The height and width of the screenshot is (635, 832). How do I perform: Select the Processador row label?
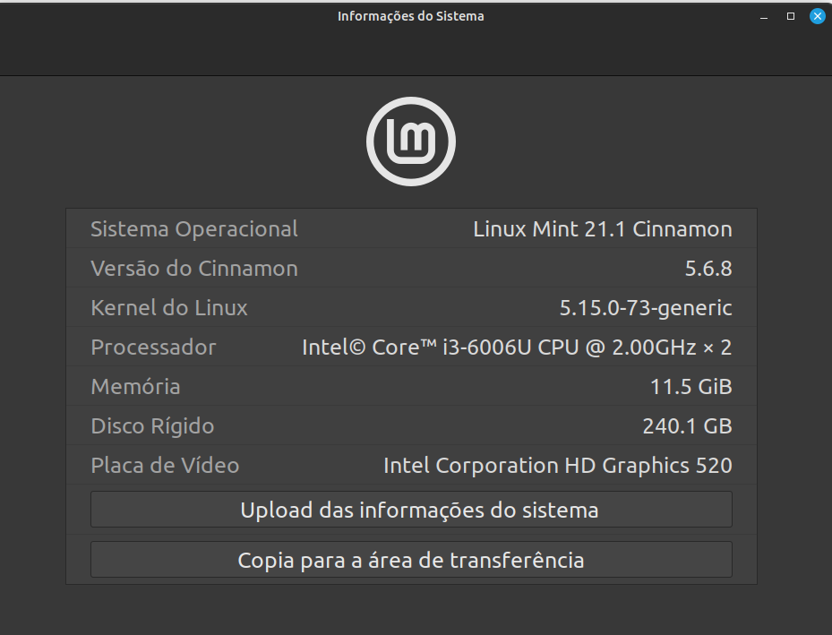(x=153, y=348)
